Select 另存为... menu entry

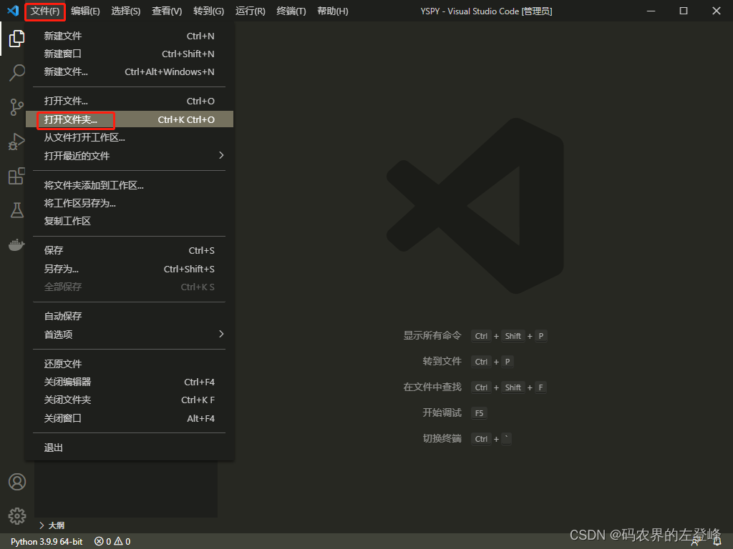point(130,269)
